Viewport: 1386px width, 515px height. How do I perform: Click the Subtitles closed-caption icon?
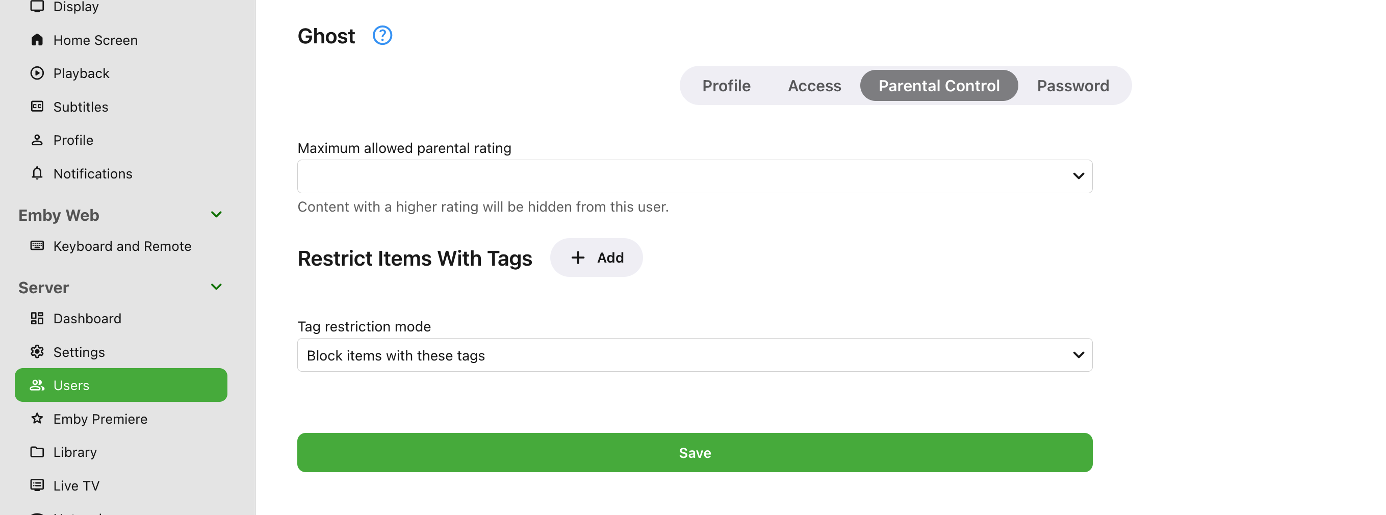(37, 107)
